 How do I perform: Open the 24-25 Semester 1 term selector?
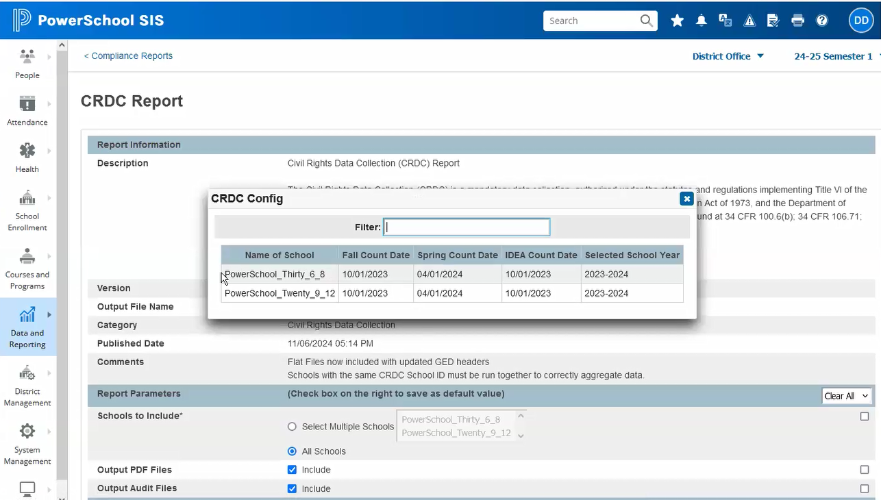833,56
